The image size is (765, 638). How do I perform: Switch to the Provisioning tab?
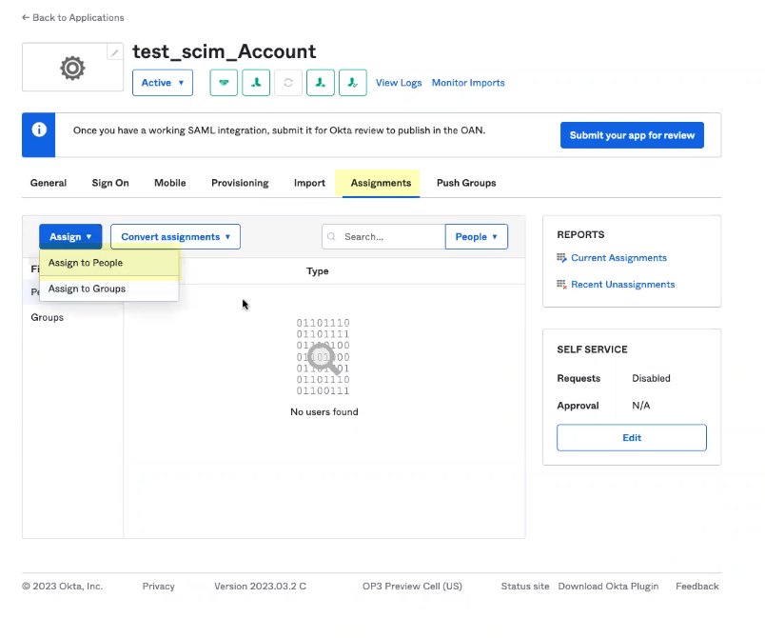click(240, 183)
